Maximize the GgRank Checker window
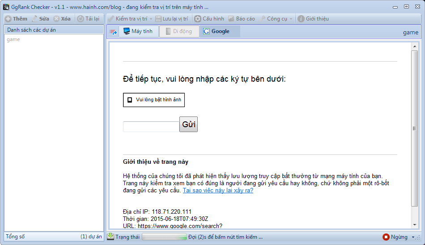The width and height of the screenshot is (425, 245). tap(406, 7)
